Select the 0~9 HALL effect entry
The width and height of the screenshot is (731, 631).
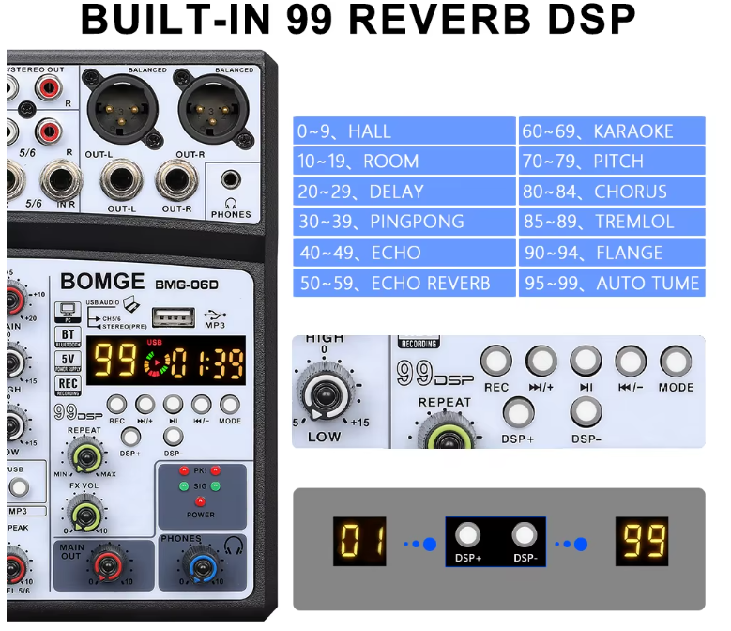pos(404,131)
